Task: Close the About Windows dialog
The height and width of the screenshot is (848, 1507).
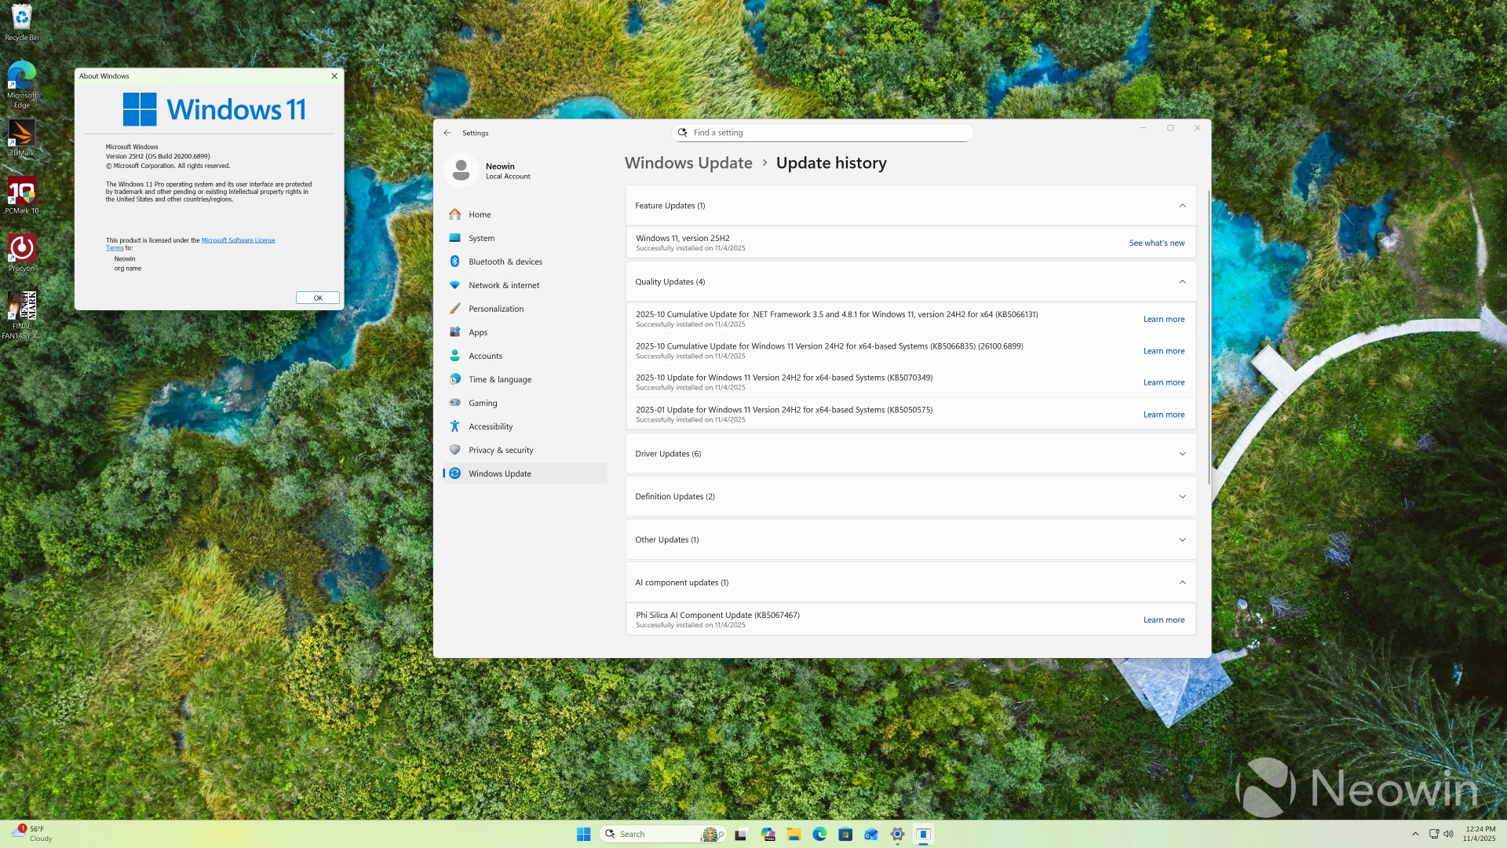Action: click(334, 76)
